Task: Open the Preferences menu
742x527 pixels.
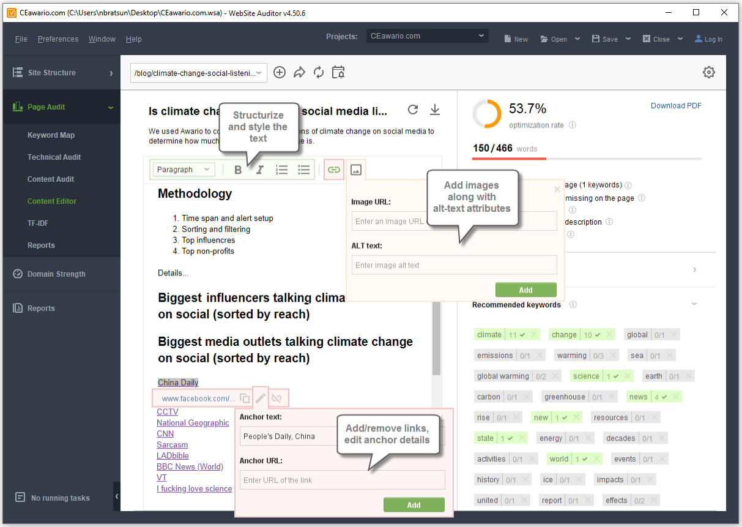Action: [58, 39]
